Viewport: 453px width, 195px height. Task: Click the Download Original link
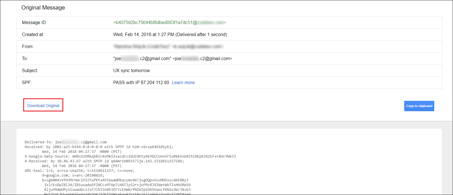point(43,106)
